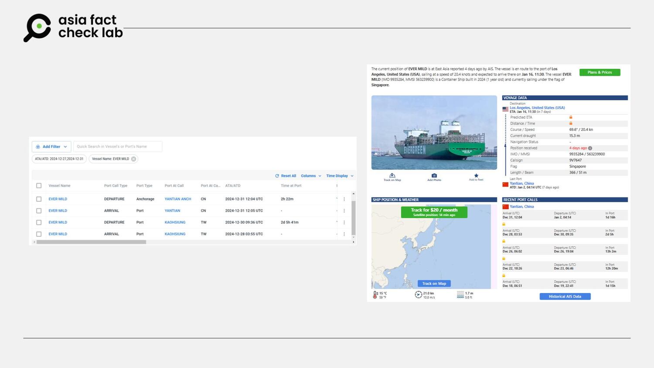Remove the Vessel Name: EVER MILD filter chip
Screen dimensions: 654x368
(x=133, y=159)
